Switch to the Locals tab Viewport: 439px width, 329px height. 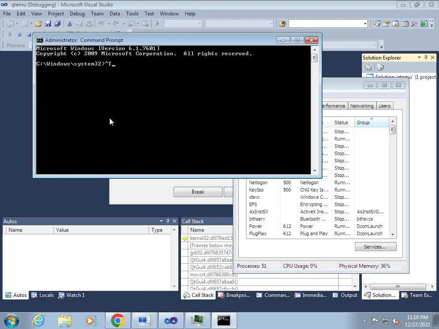point(43,295)
